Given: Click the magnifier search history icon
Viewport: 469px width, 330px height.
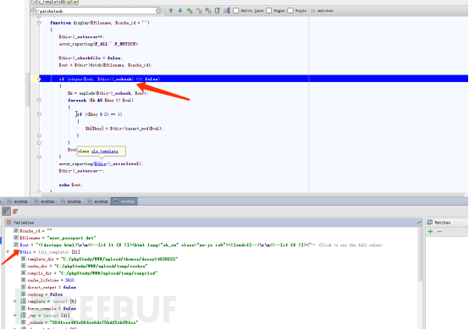Looking at the screenshot, I should (x=36, y=11).
